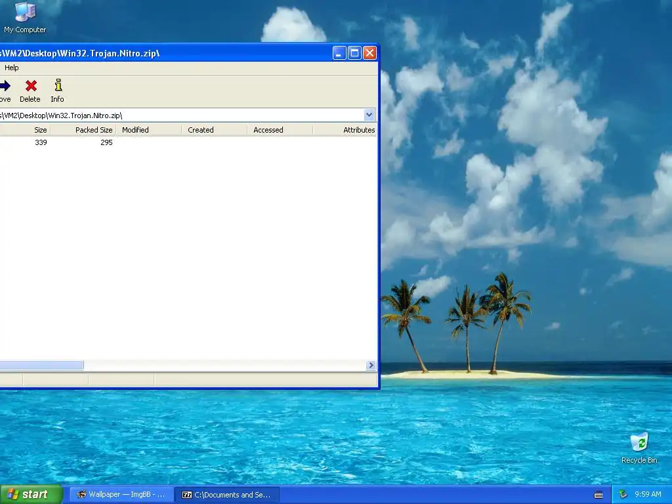Image resolution: width=672 pixels, height=504 pixels.
Task: Open the My Computer desktop icon
Action: click(25, 18)
